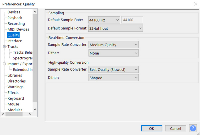Collapse the Tracks tree node

pyautogui.click(x=4, y=47)
